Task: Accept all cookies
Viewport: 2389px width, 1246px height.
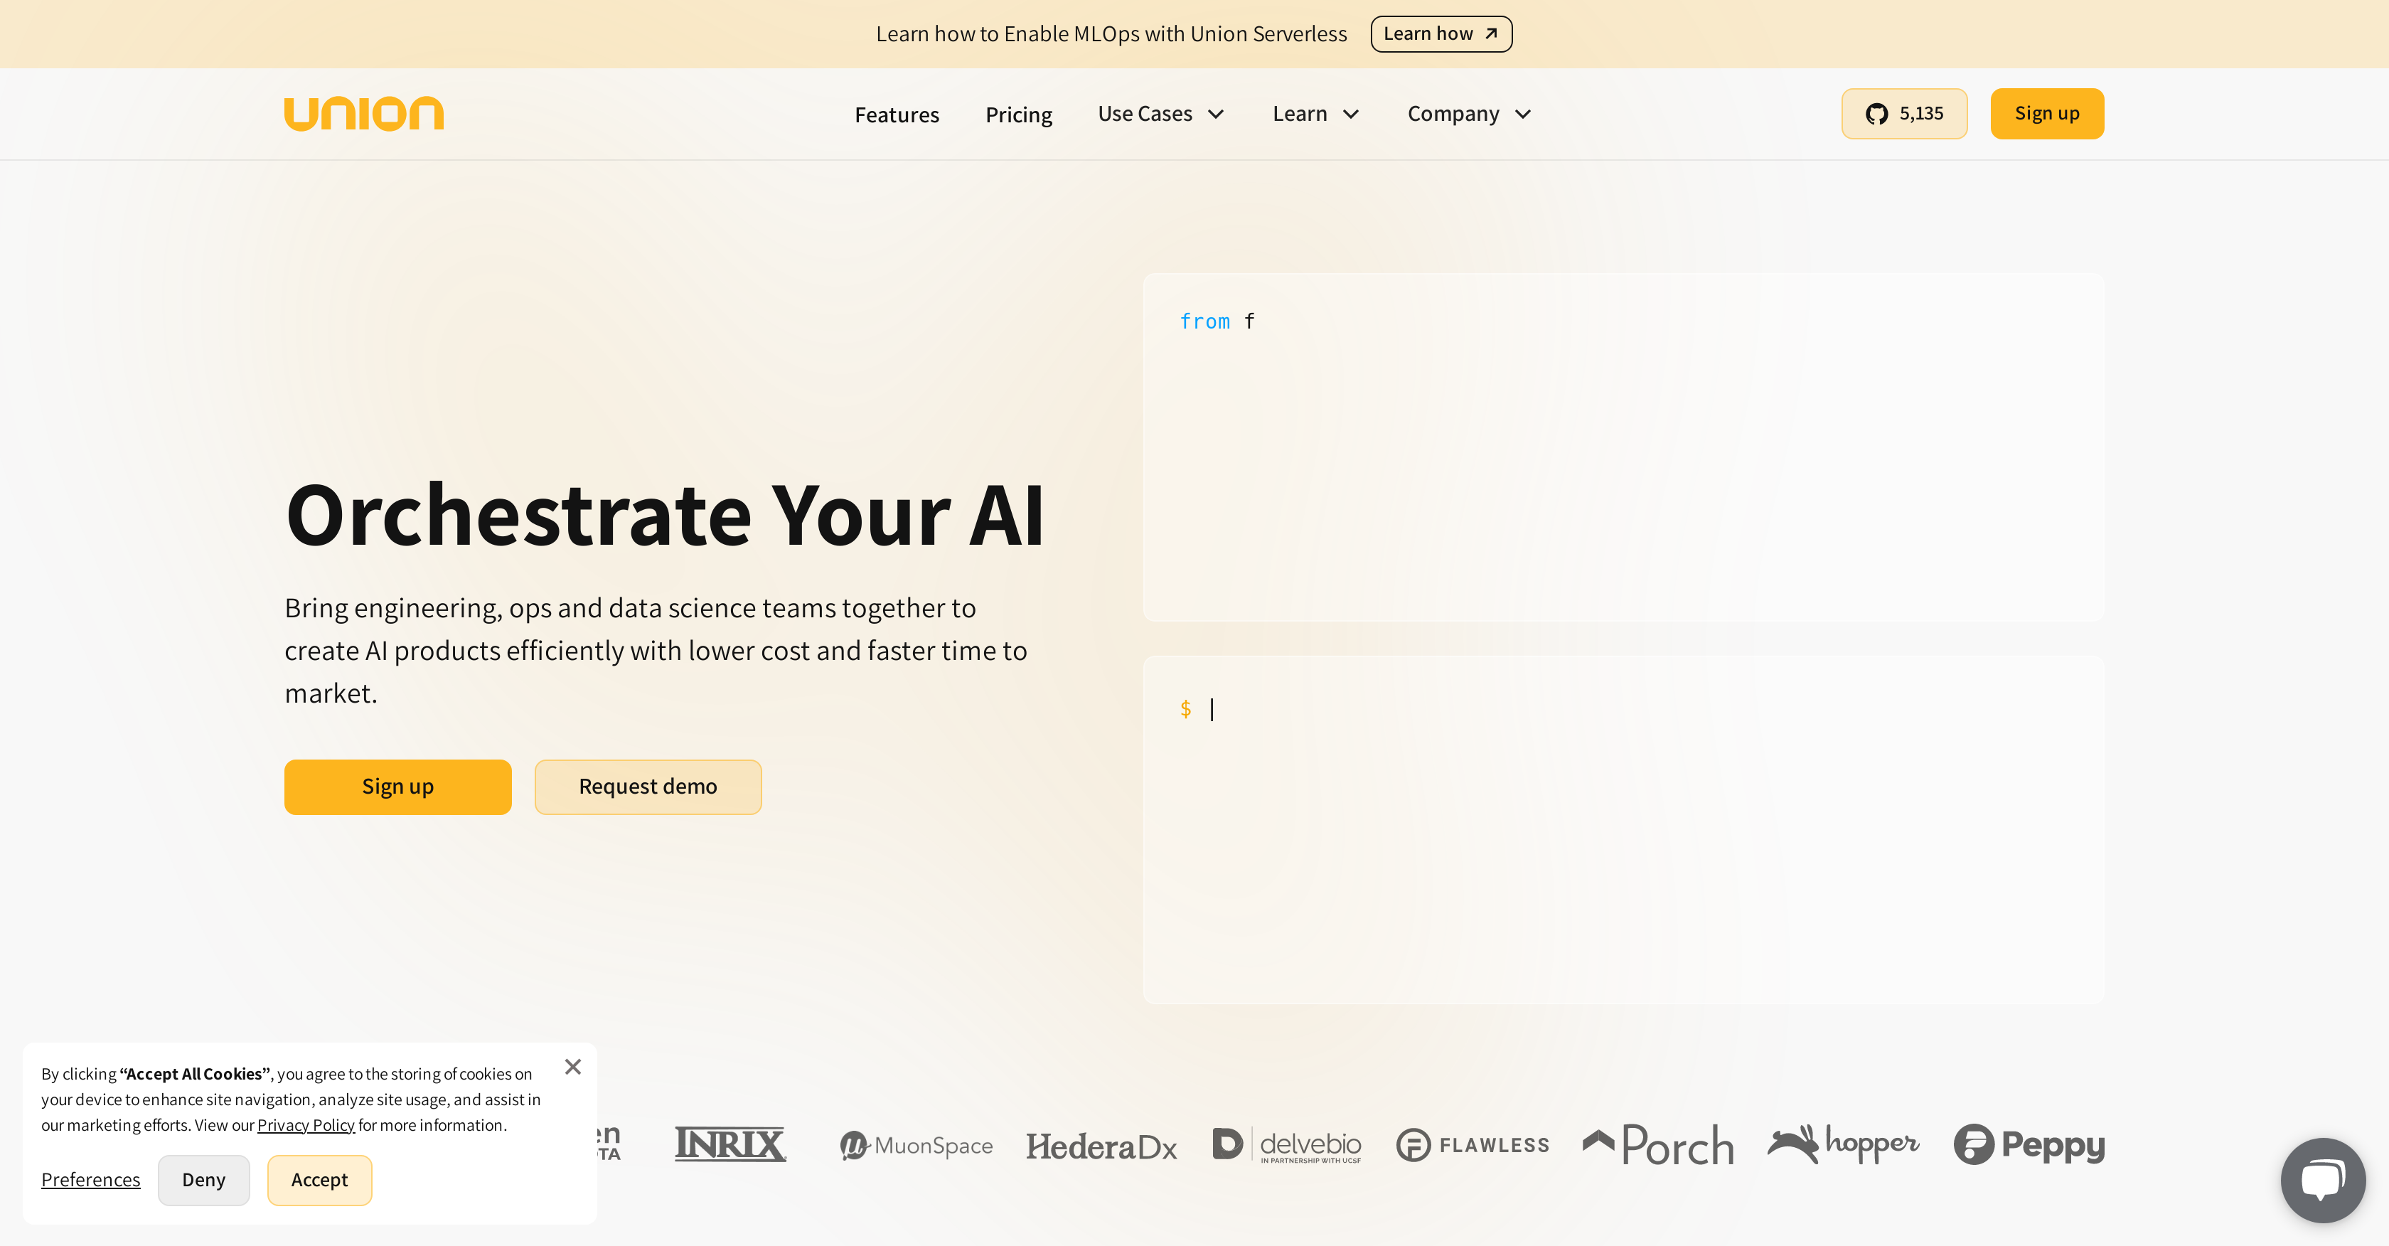Action: coord(319,1179)
